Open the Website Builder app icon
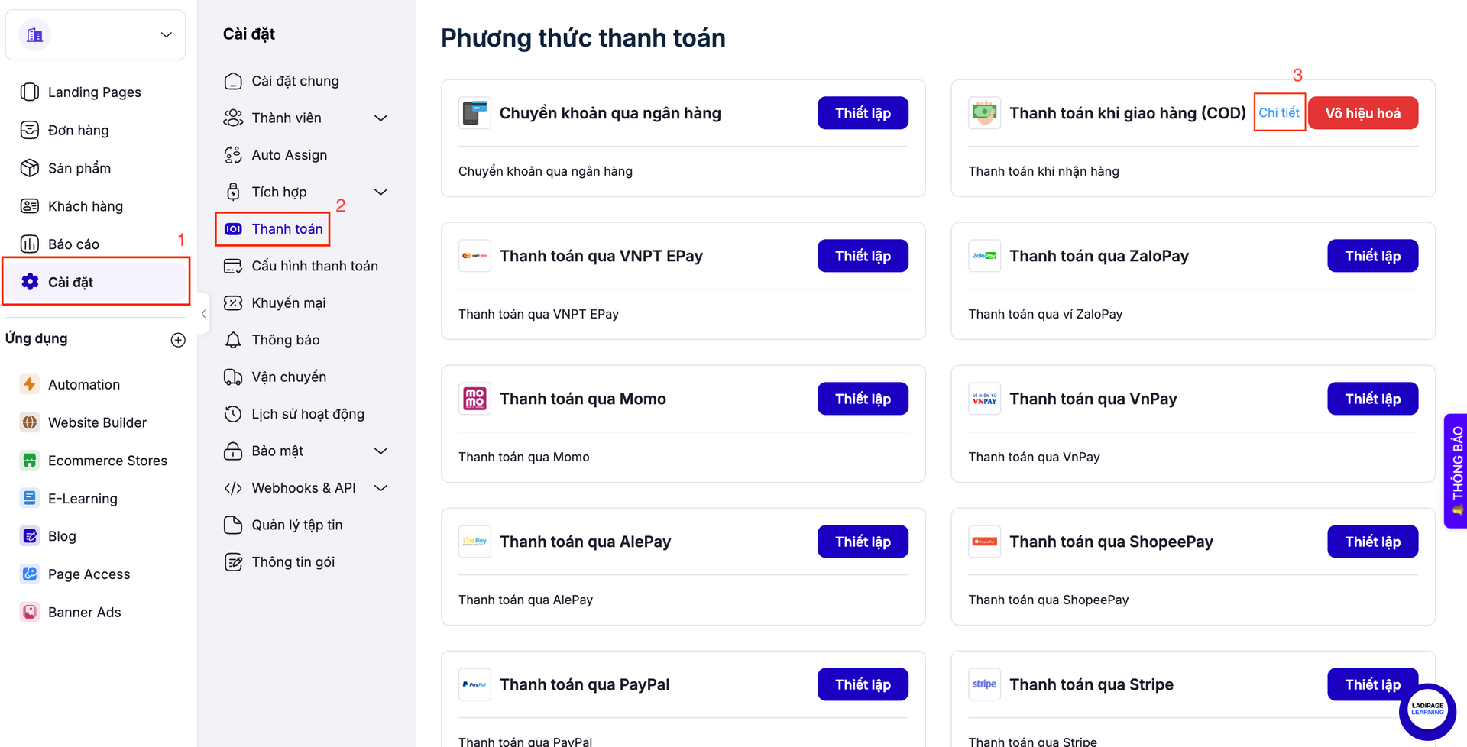Image resolution: width=1467 pixels, height=747 pixels. [x=30, y=422]
